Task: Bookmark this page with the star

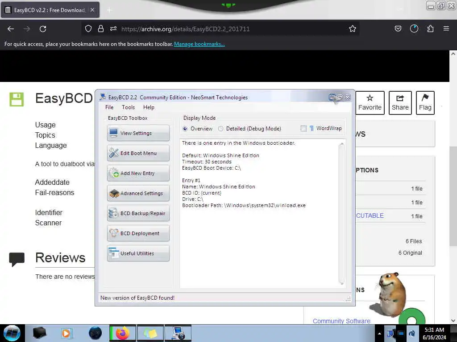Action: [353, 28]
